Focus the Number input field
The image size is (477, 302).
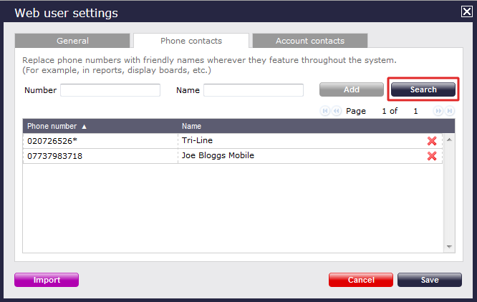[110, 90]
